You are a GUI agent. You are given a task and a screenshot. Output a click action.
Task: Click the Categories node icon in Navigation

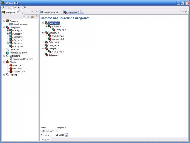click(x=7, y=27)
